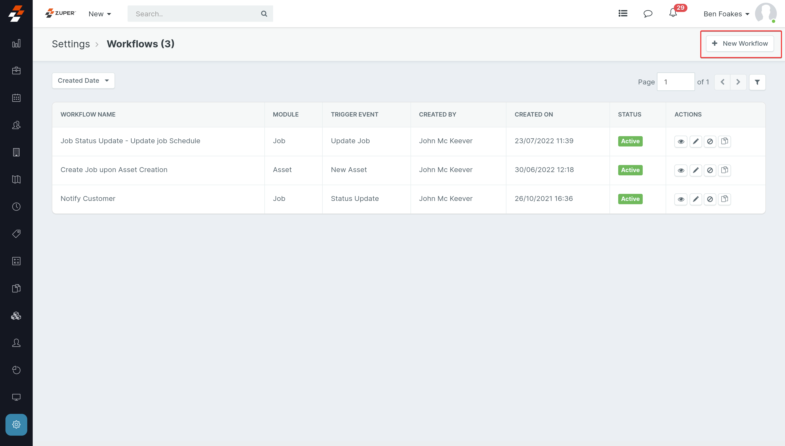Open the New dropdown in top bar
785x446 pixels.
tap(100, 14)
